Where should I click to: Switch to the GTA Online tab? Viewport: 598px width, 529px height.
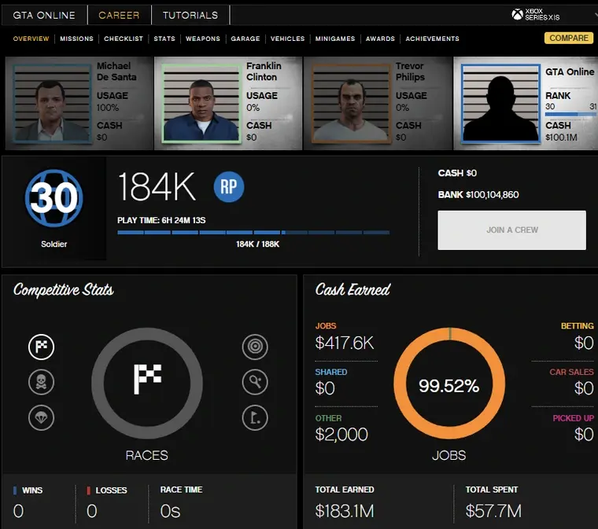(x=44, y=15)
